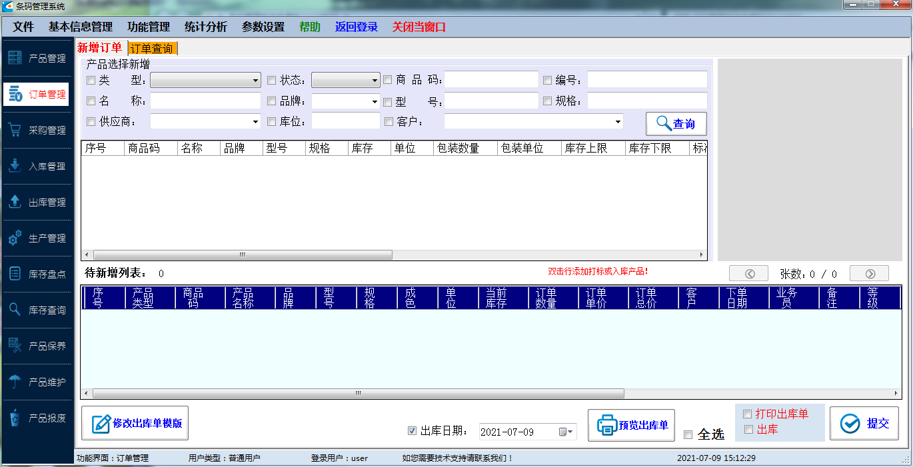Check the 品牌 filter checkbox

tap(271, 101)
